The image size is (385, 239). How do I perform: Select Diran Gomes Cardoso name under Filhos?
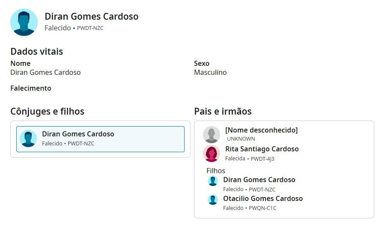[x=259, y=180]
